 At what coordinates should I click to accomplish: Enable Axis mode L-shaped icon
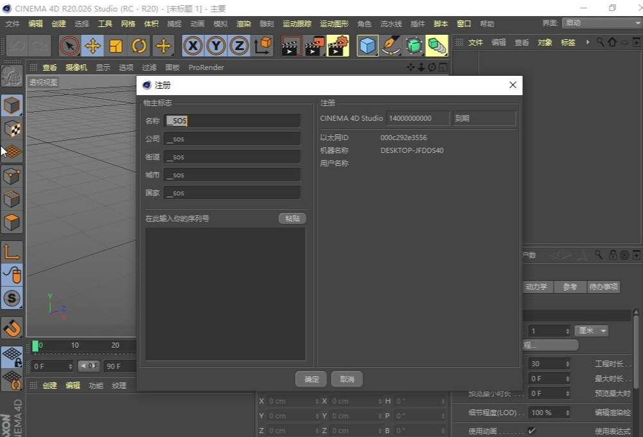point(12,251)
